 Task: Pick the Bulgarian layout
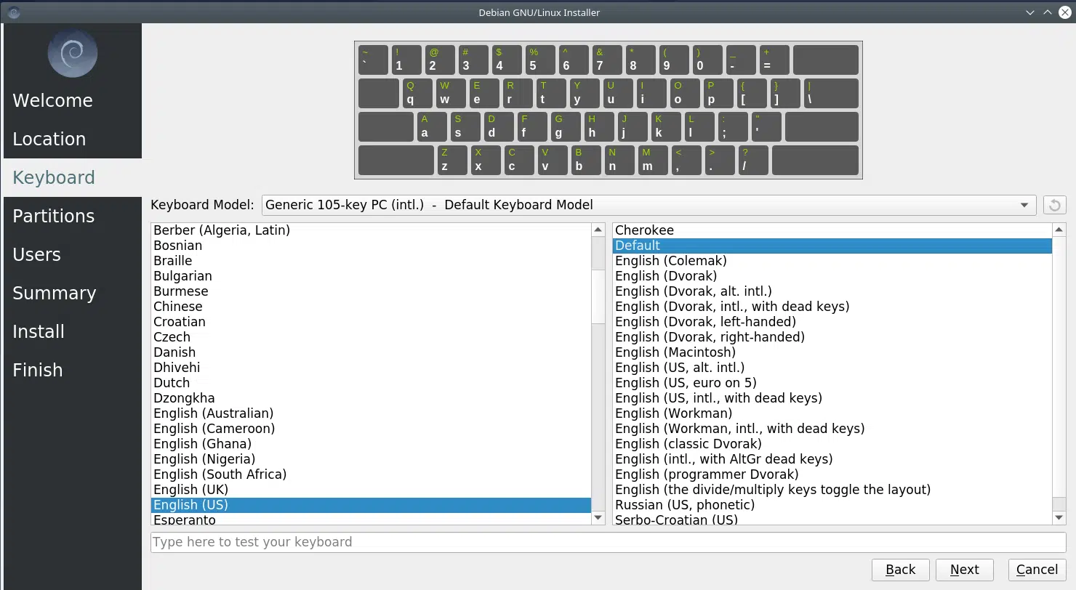click(371, 276)
